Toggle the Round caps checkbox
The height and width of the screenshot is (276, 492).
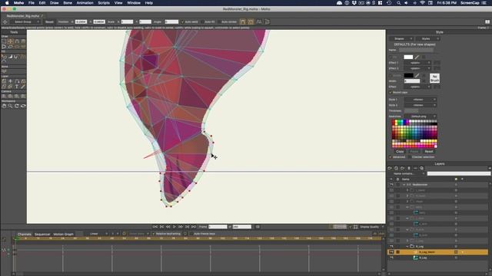391,92
